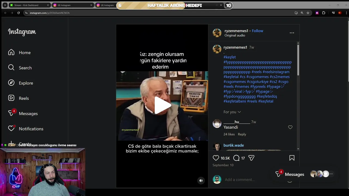The width and height of the screenshot is (349, 196).
Task: Play the video with the center play button
Action: (x=163, y=106)
